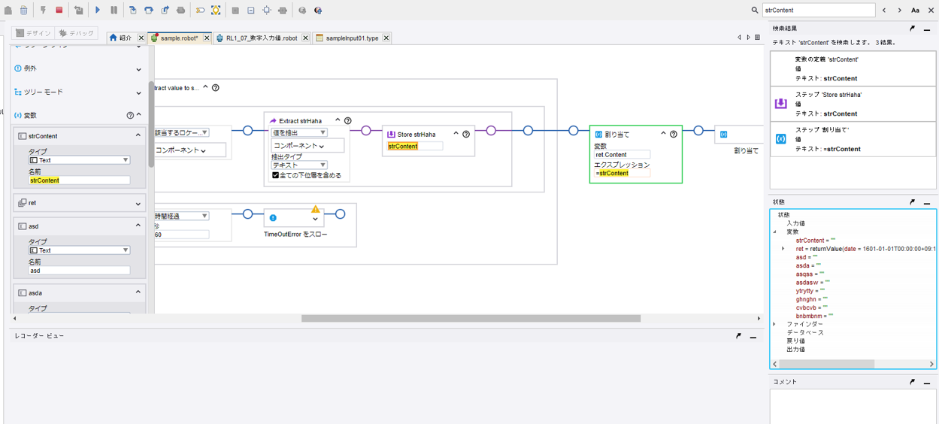Image resolution: width=939 pixels, height=424 pixels.
Task: Switch to デザイン mode
Action: tap(33, 33)
